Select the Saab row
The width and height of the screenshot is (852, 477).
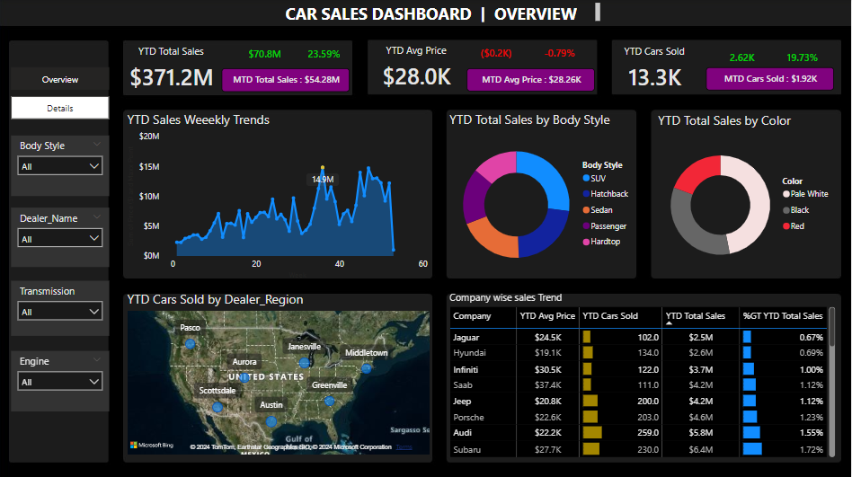click(x=638, y=385)
